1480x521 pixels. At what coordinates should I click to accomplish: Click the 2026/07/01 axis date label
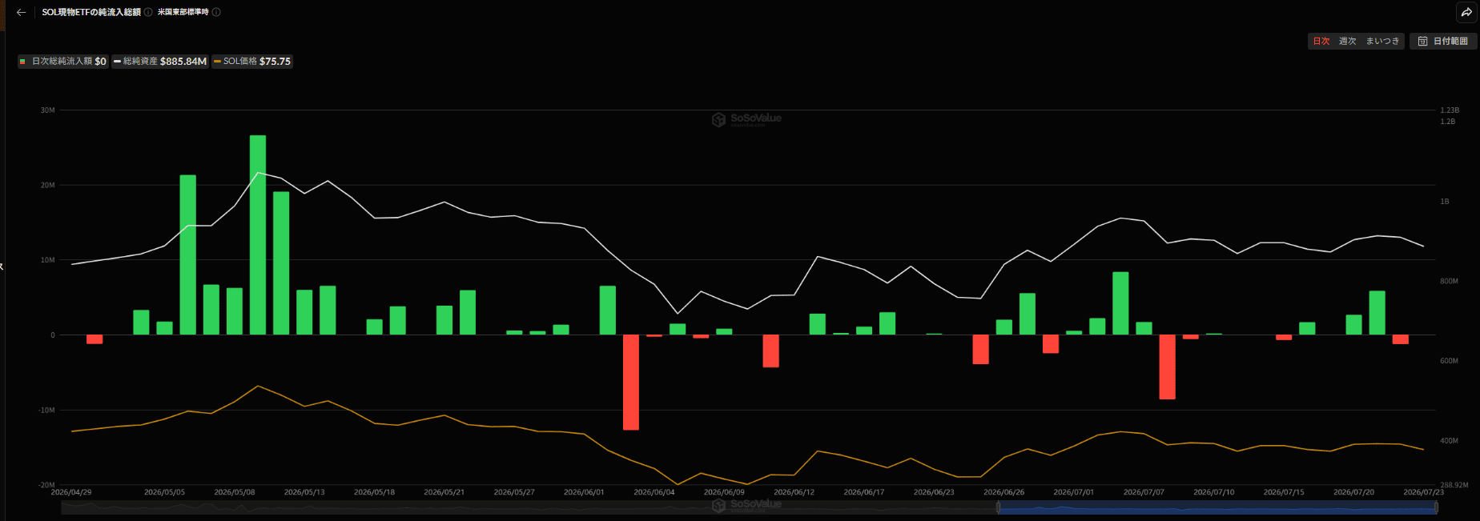click(1074, 492)
